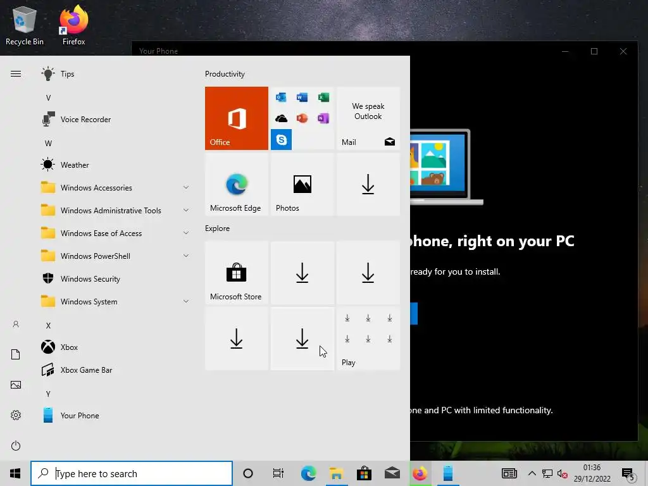Open Xbox Game Bar

pos(116,370)
